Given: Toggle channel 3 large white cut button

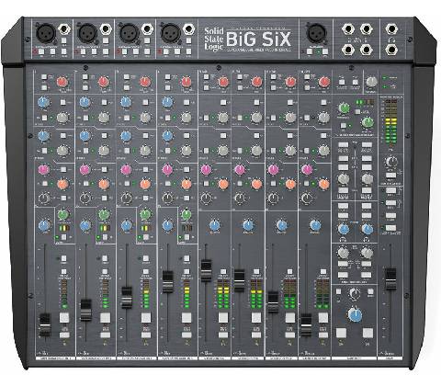Looking at the screenshot, I should [146, 318].
